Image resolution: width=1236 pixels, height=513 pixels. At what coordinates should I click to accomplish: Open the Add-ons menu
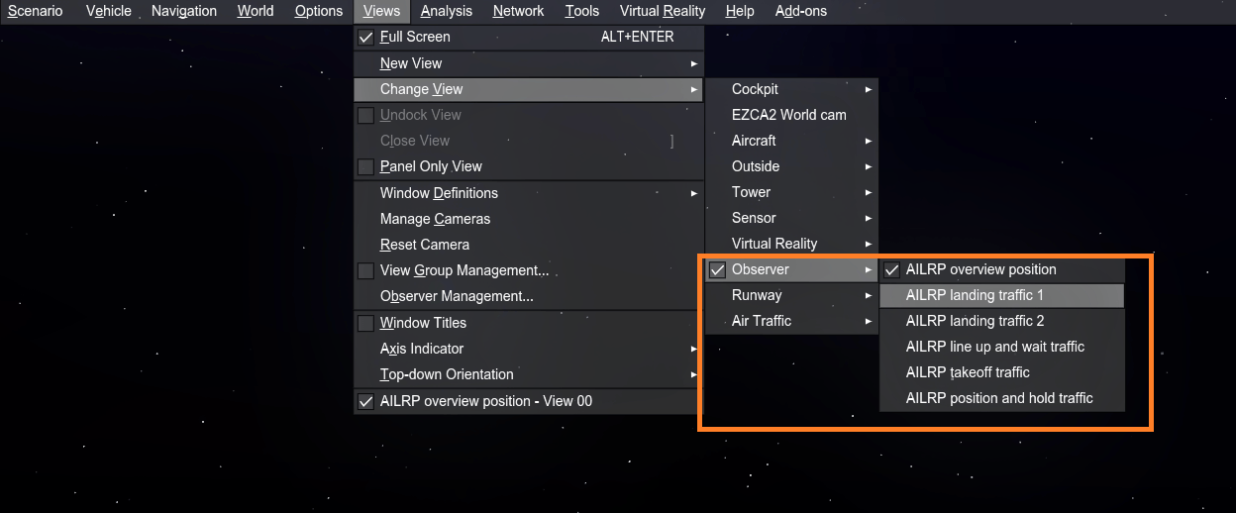[800, 11]
